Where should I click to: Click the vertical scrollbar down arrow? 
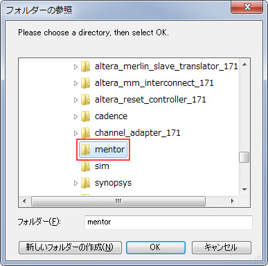244,190
